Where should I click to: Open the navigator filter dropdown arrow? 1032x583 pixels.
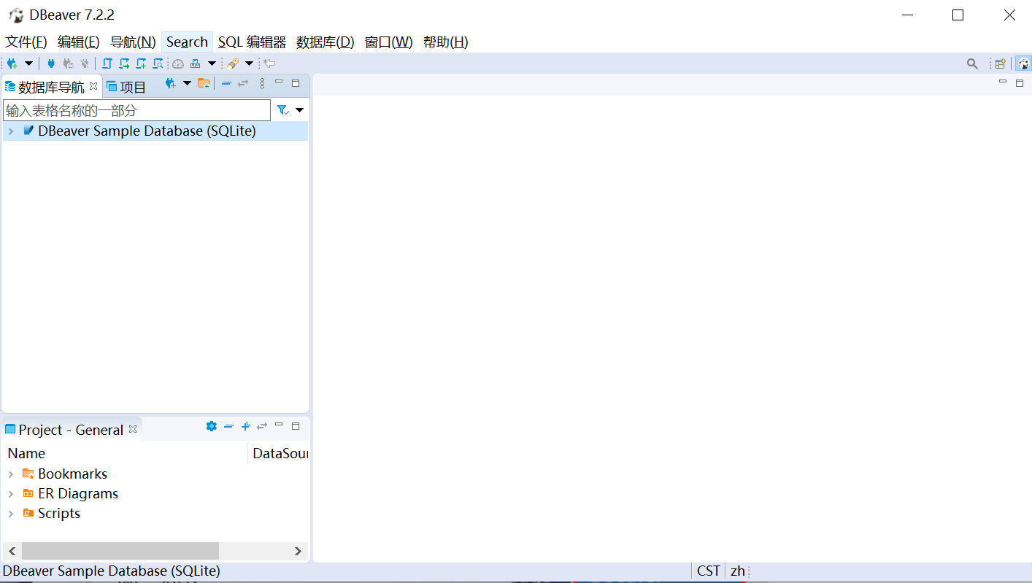pyautogui.click(x=299, y=110)
